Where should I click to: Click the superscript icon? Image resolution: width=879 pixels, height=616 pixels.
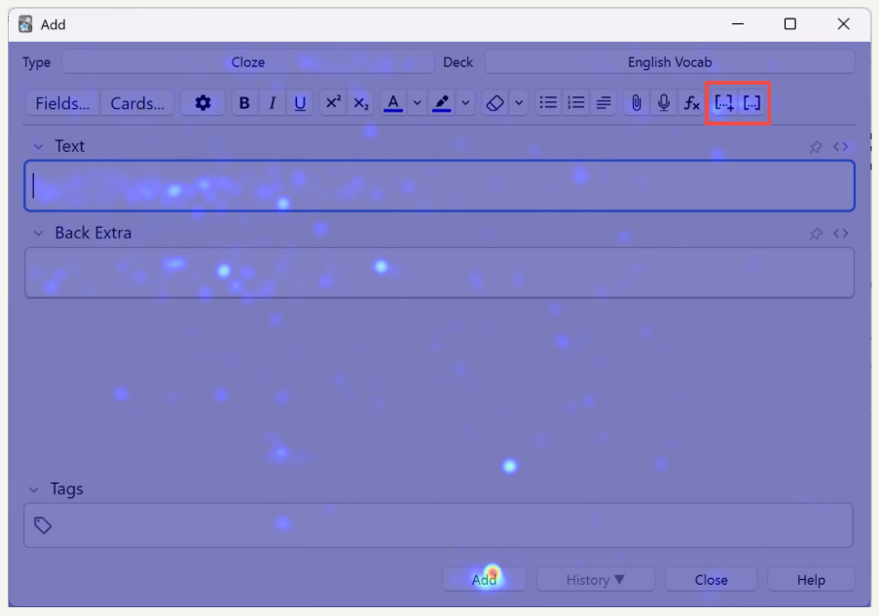(x=333, y=103)
